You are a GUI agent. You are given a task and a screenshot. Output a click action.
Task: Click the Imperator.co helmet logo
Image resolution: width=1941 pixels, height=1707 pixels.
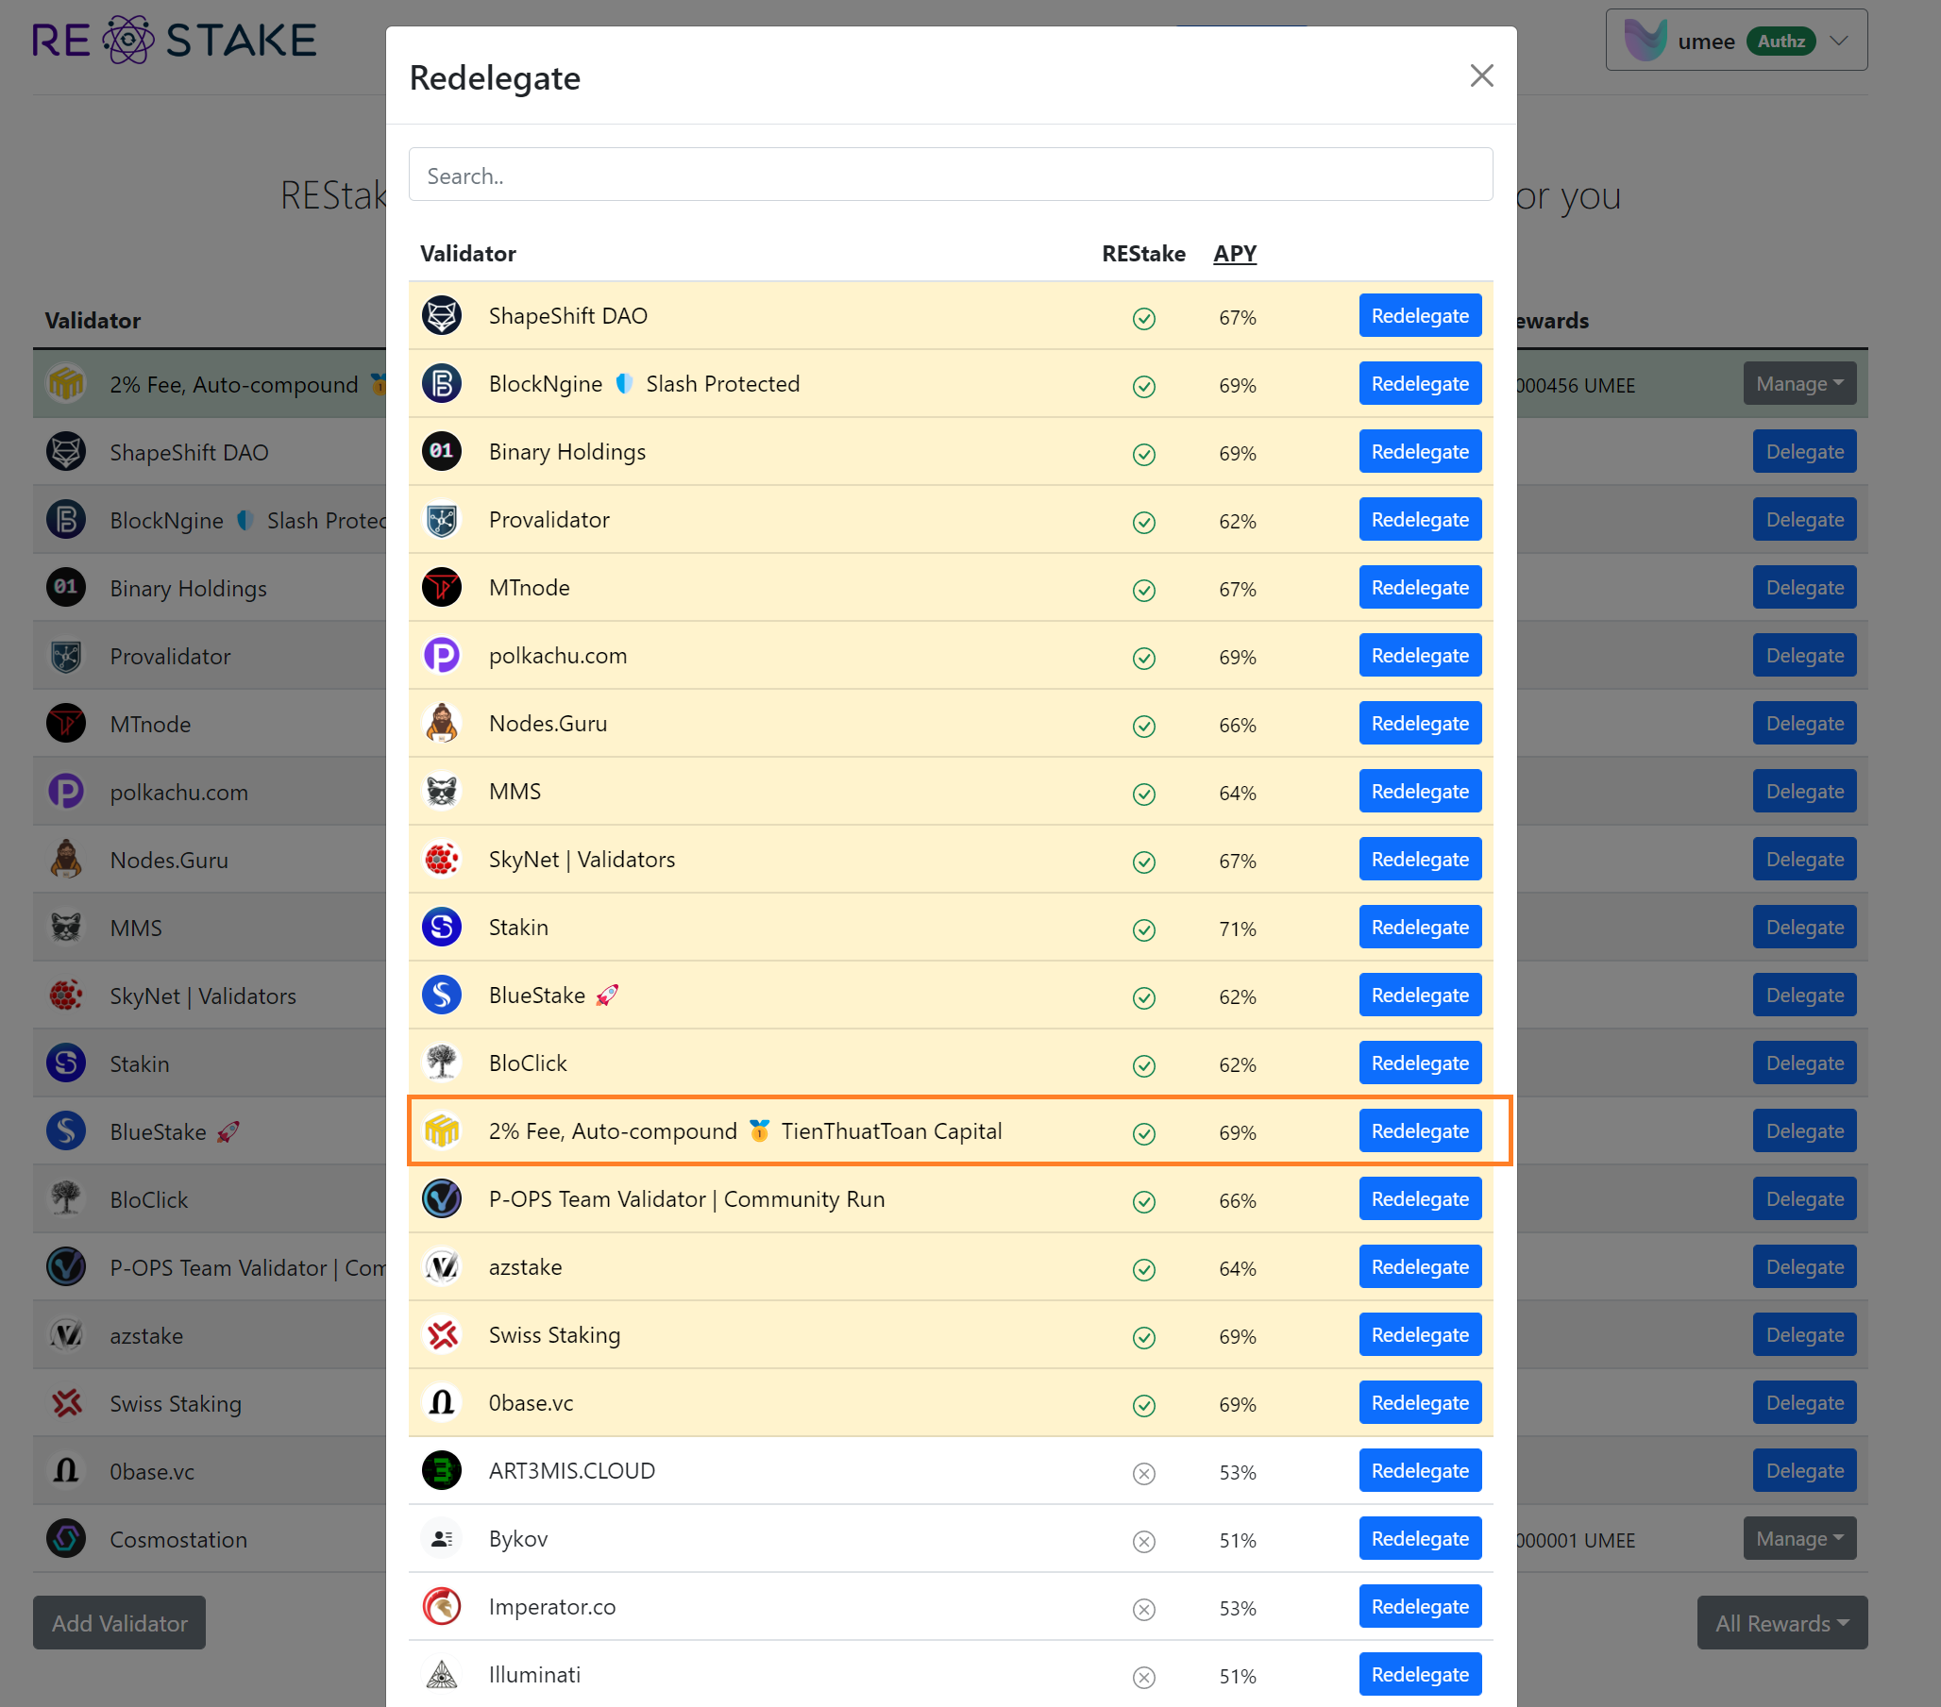442,1606
